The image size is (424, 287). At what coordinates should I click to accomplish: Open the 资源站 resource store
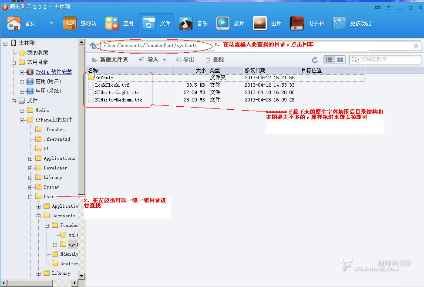tap(80, 24)
